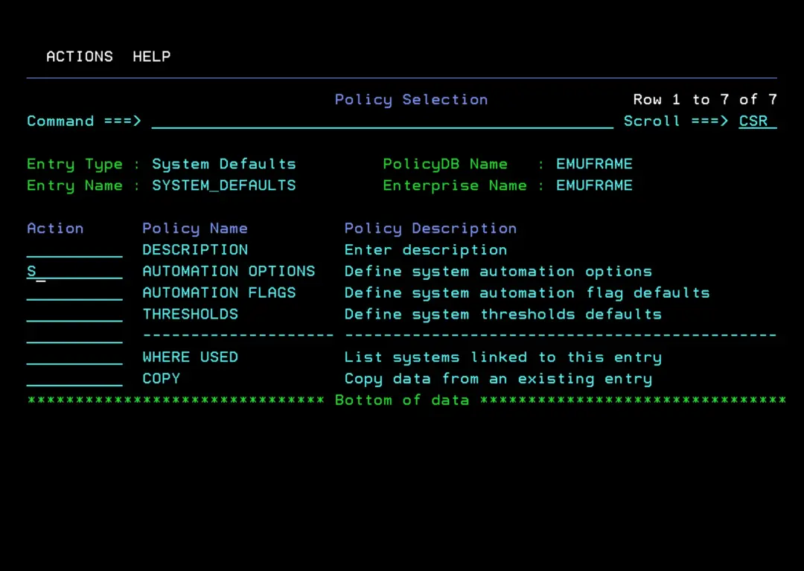Image resolution: width=804 pixels, height=571 pixels.
Task: Click 'Define system automation flag defaults' description
Action: tap(527, 293)
